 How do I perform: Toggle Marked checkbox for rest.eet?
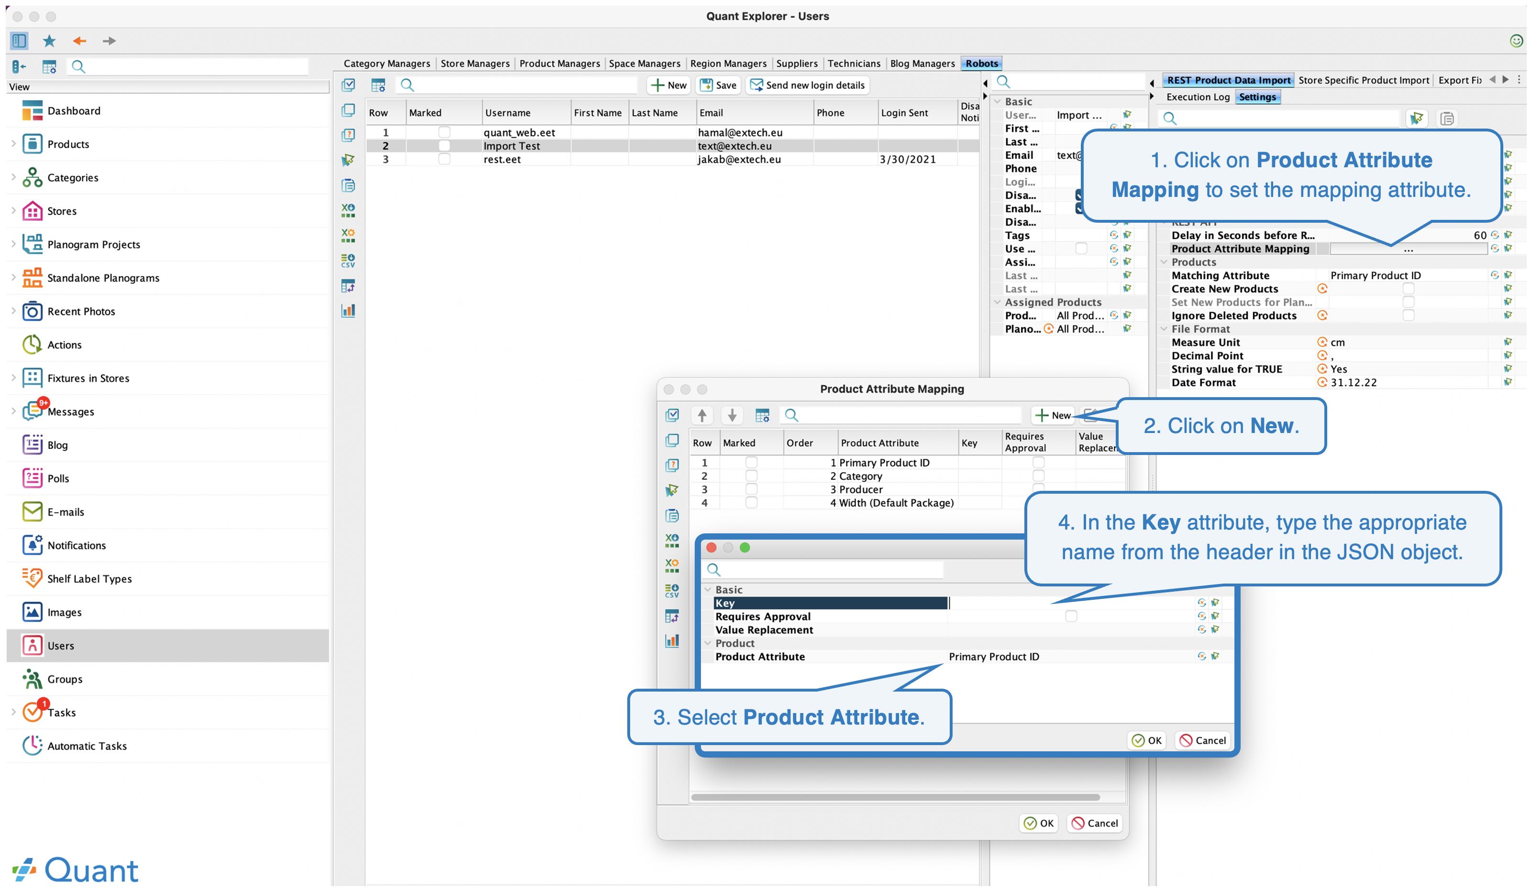click(x=444, y=159)
